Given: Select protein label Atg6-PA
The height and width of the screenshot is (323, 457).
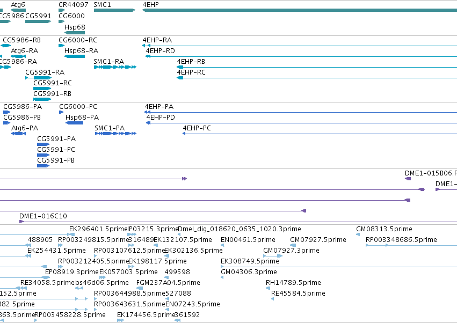Looking at the screenshot, I should (x=25, y=128).
